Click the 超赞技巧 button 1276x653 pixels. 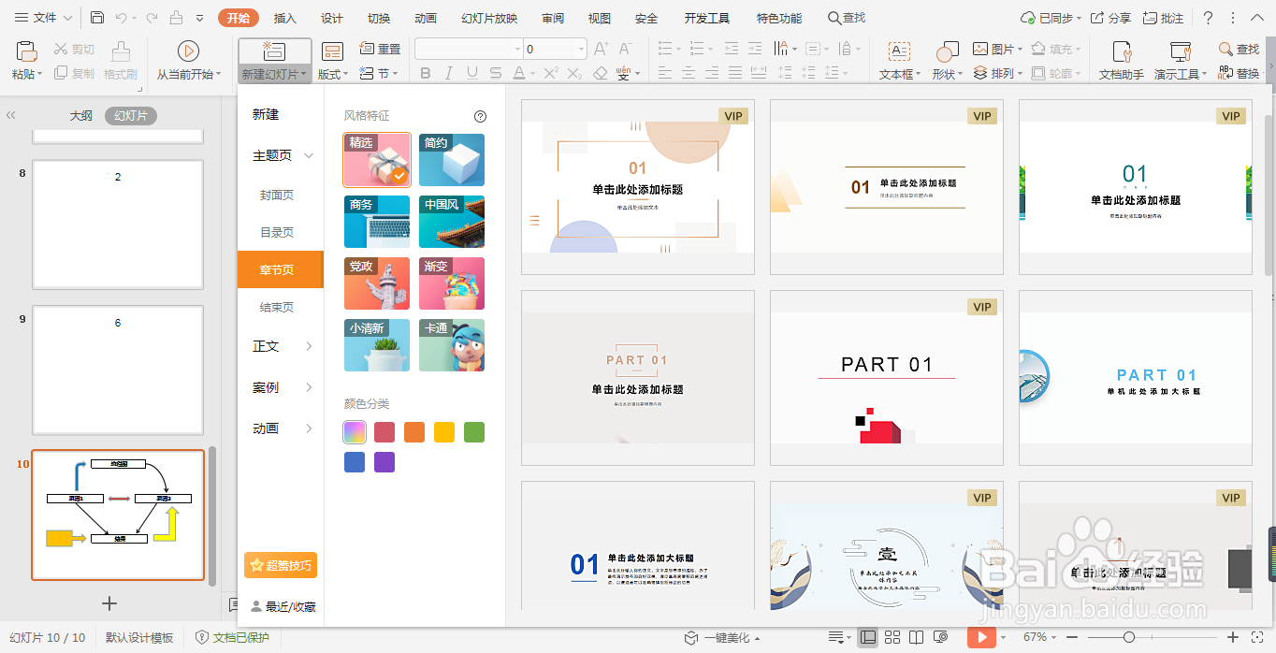[x=280, y=565]
